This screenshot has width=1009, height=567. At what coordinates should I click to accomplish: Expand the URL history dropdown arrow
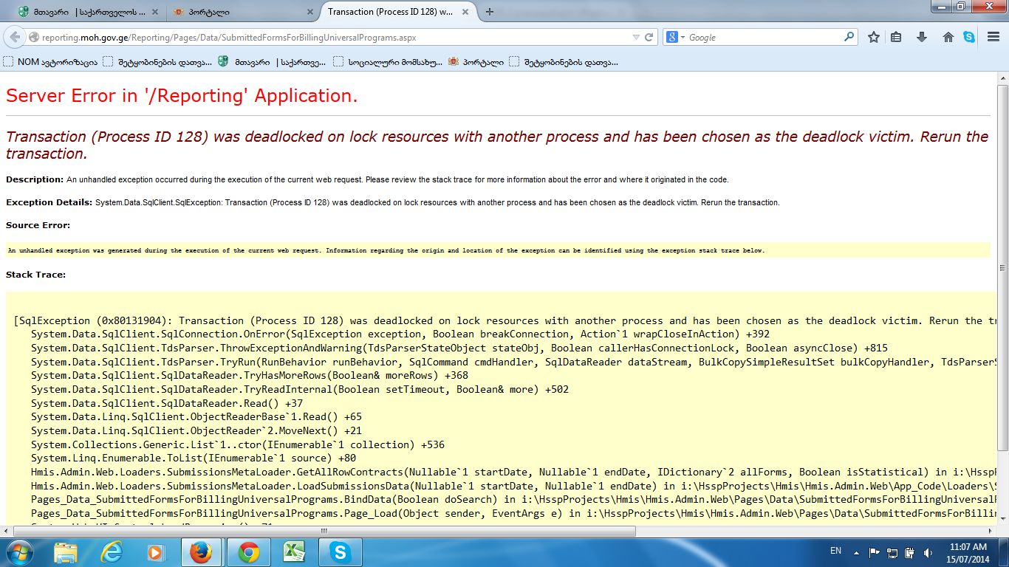coord(636,37)
